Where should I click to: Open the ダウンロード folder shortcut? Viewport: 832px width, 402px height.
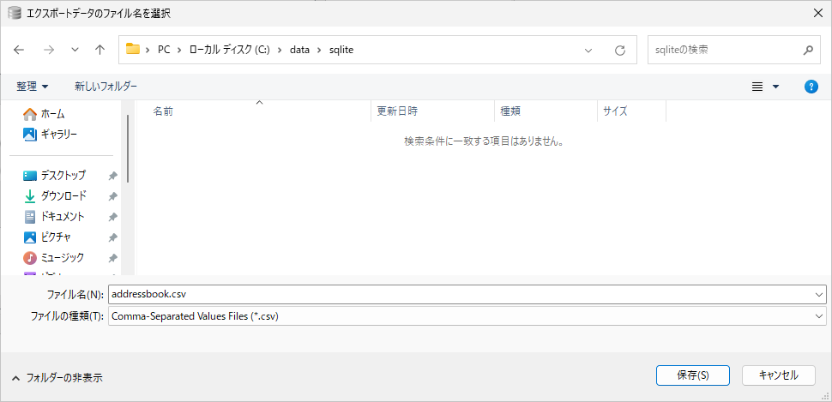point(63,196)
